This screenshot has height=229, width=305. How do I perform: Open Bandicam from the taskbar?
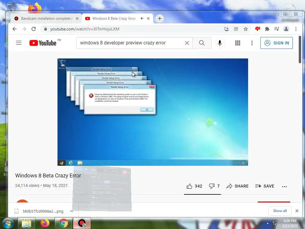(x=82, y=223)
